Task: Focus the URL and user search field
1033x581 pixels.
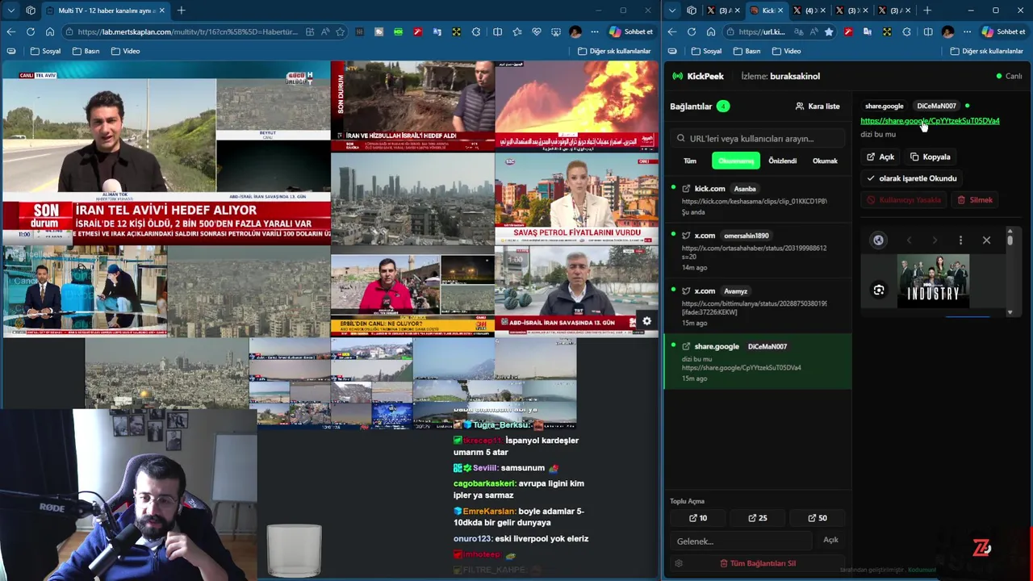Action: tap(757, 138)
